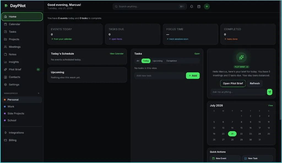Switch to the Work workspace
The image size is (282, 163).
(x=22, y=106)
